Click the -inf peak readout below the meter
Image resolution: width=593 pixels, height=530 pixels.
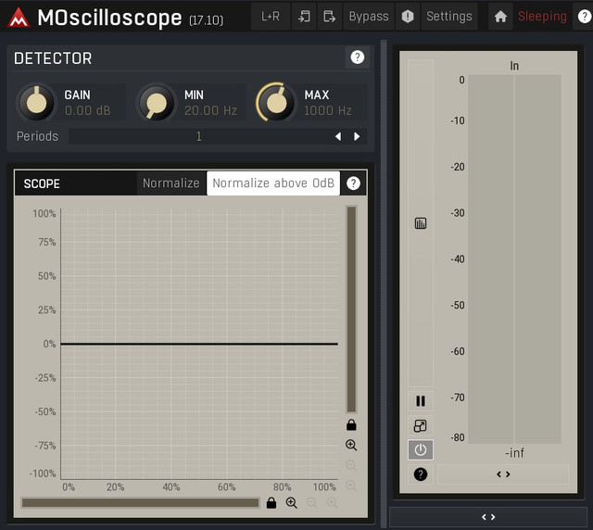point(514,452)
